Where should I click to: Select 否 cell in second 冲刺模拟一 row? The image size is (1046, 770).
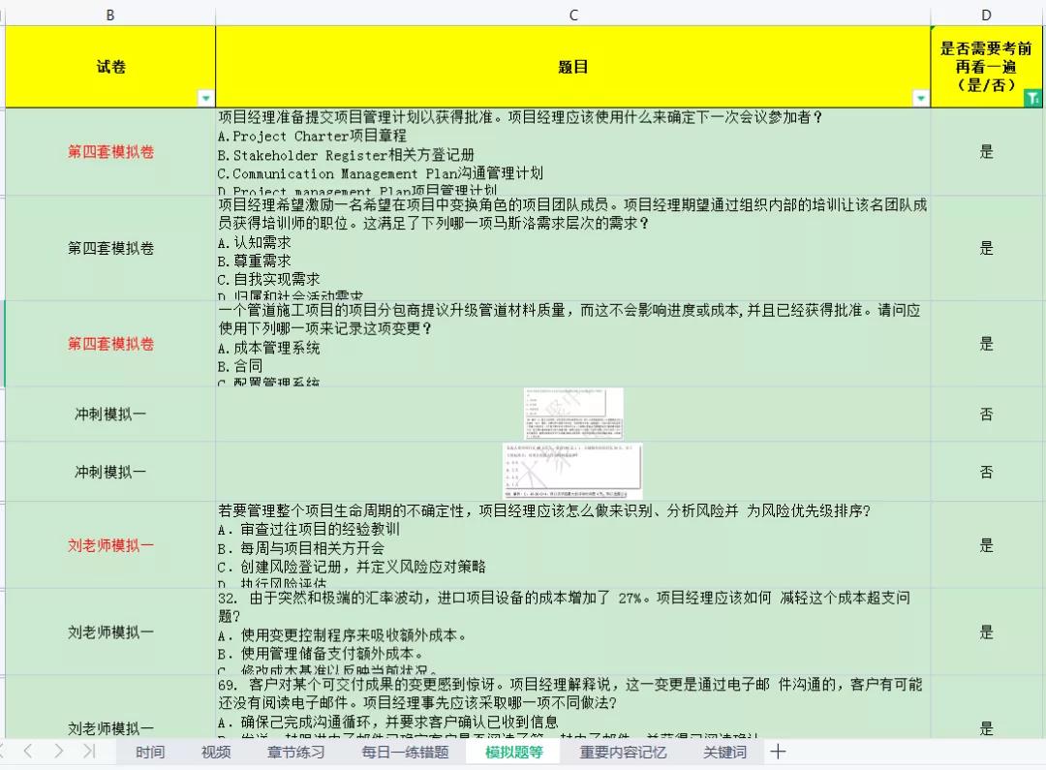986,472
